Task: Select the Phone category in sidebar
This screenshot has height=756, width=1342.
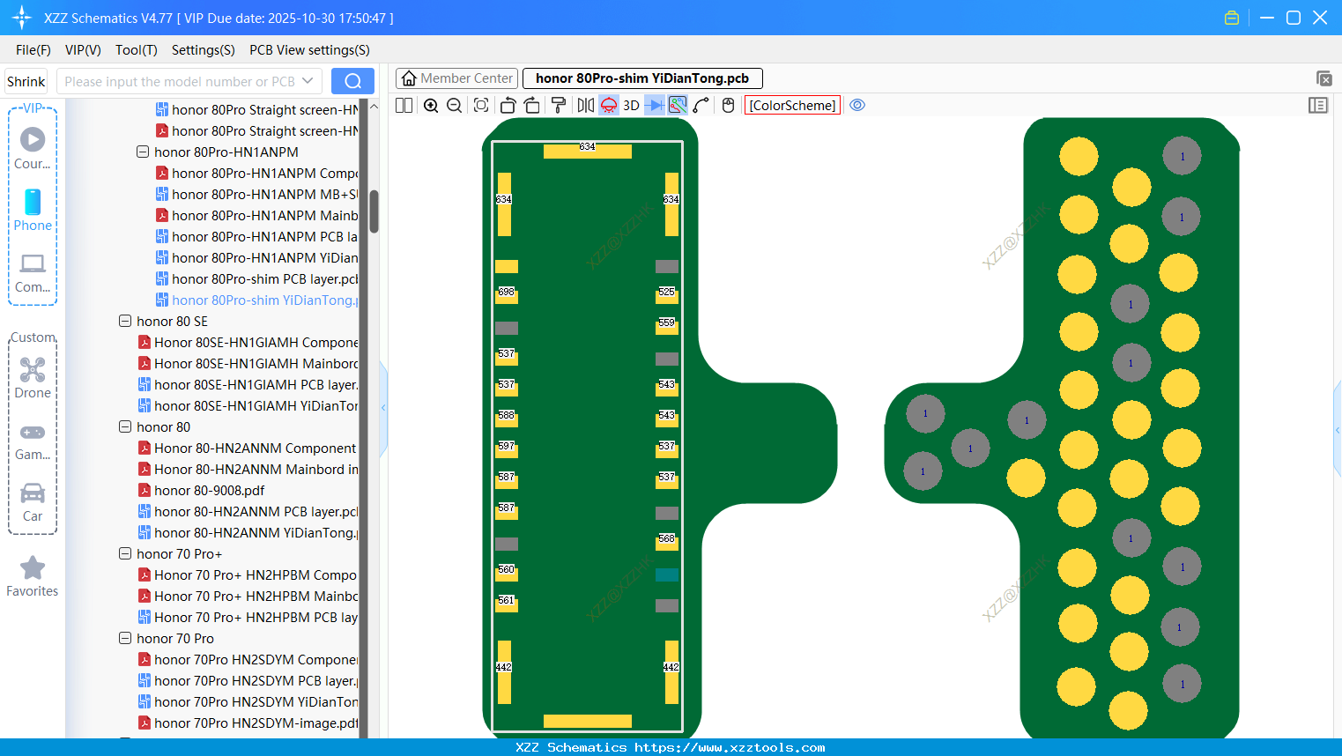Action: pos(33,210)
